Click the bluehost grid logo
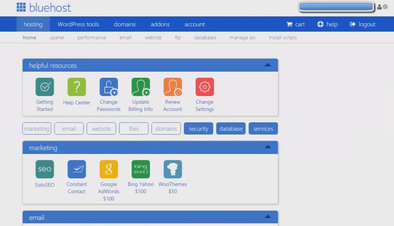This screenshot has width=394, height=226. point(21,7)
